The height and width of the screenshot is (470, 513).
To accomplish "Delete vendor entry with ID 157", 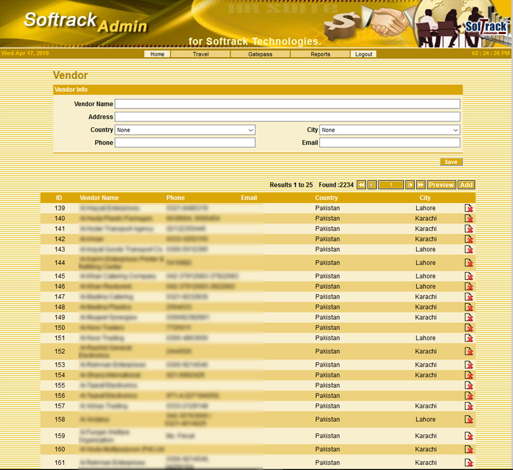I will [469, 406].
